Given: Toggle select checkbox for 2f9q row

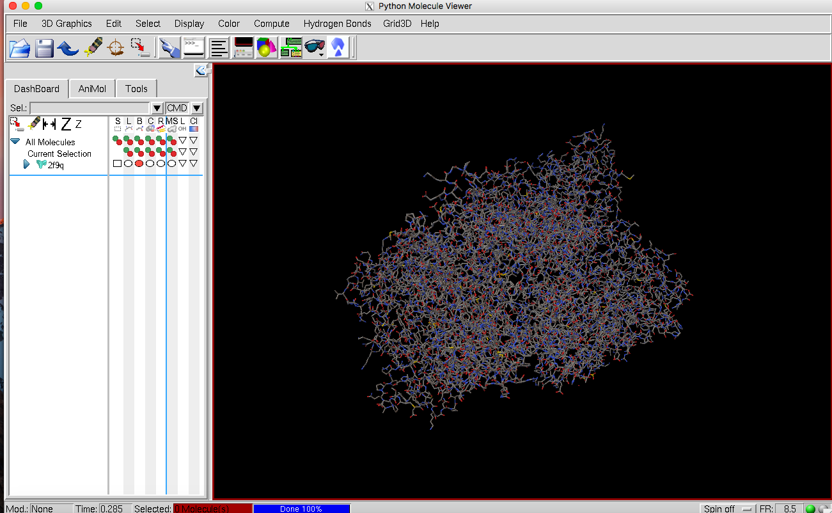Looking at the screenshot, I should tap(117, 164).
